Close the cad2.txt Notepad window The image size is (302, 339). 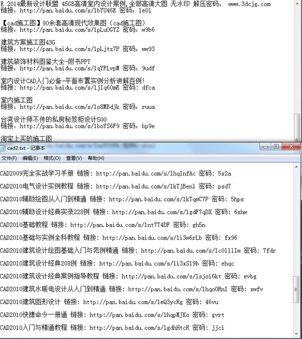tap(291, 147)
